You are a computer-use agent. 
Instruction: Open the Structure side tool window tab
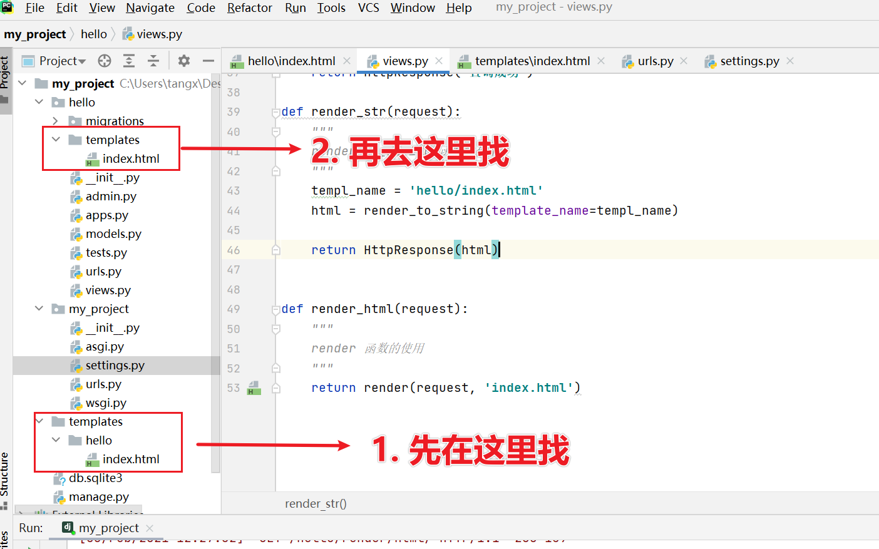tap(5, 481)
